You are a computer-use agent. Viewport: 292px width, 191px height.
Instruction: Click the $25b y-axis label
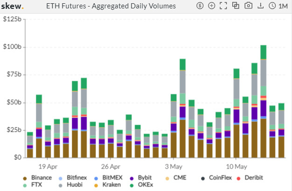[x=14, y=130]
